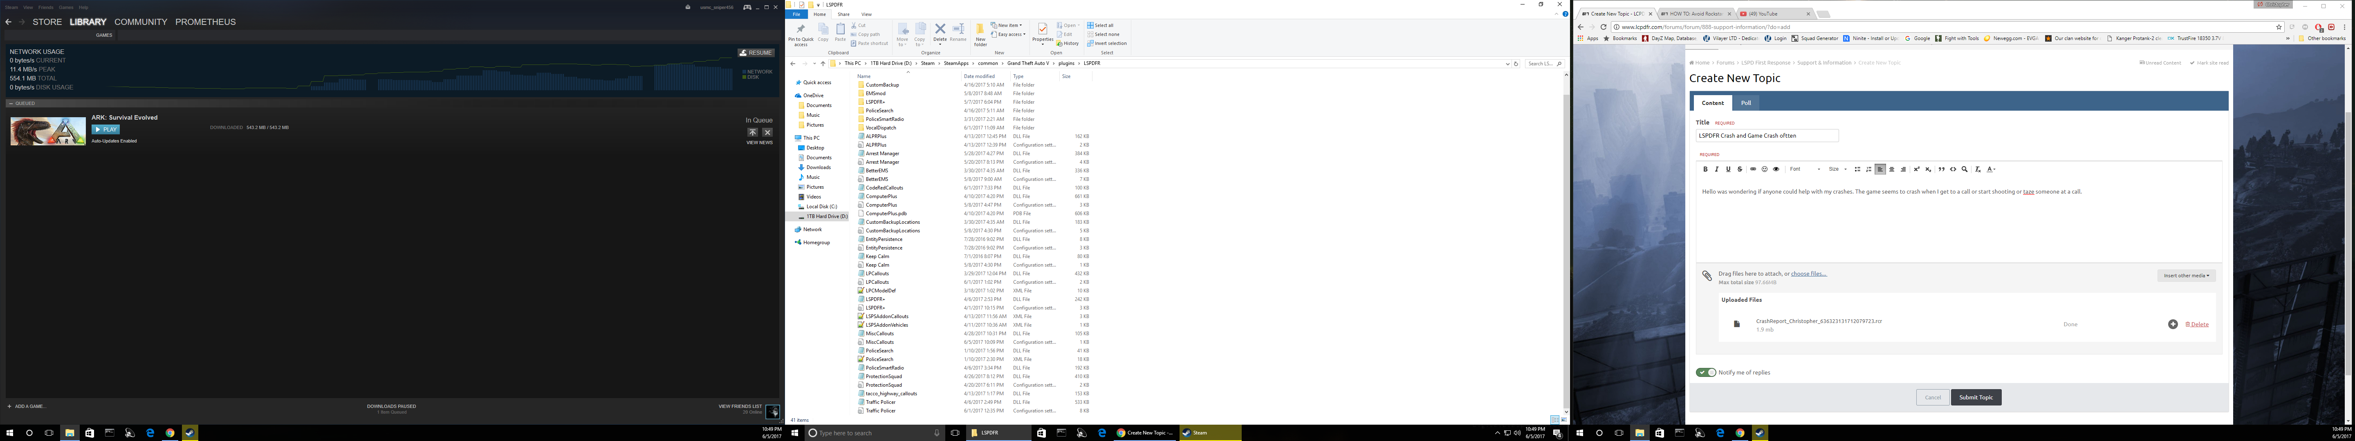2355x441 pixels.
Task: Insert a quote block in the editor
Action: (1941, 169)
